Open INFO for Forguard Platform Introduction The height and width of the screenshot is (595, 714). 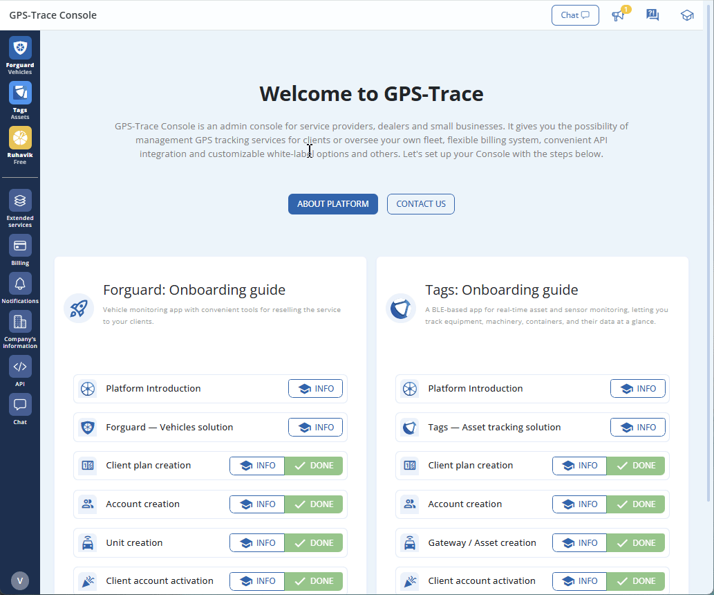(316, 388)
